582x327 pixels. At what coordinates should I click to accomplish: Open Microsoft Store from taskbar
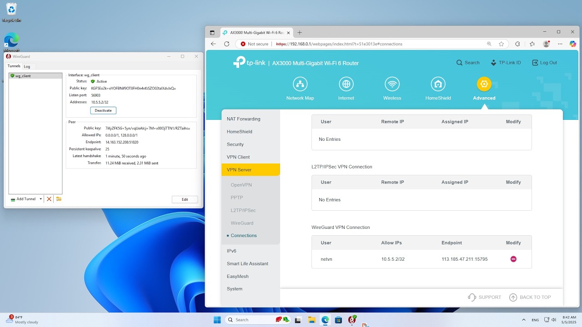click(338, 320)
